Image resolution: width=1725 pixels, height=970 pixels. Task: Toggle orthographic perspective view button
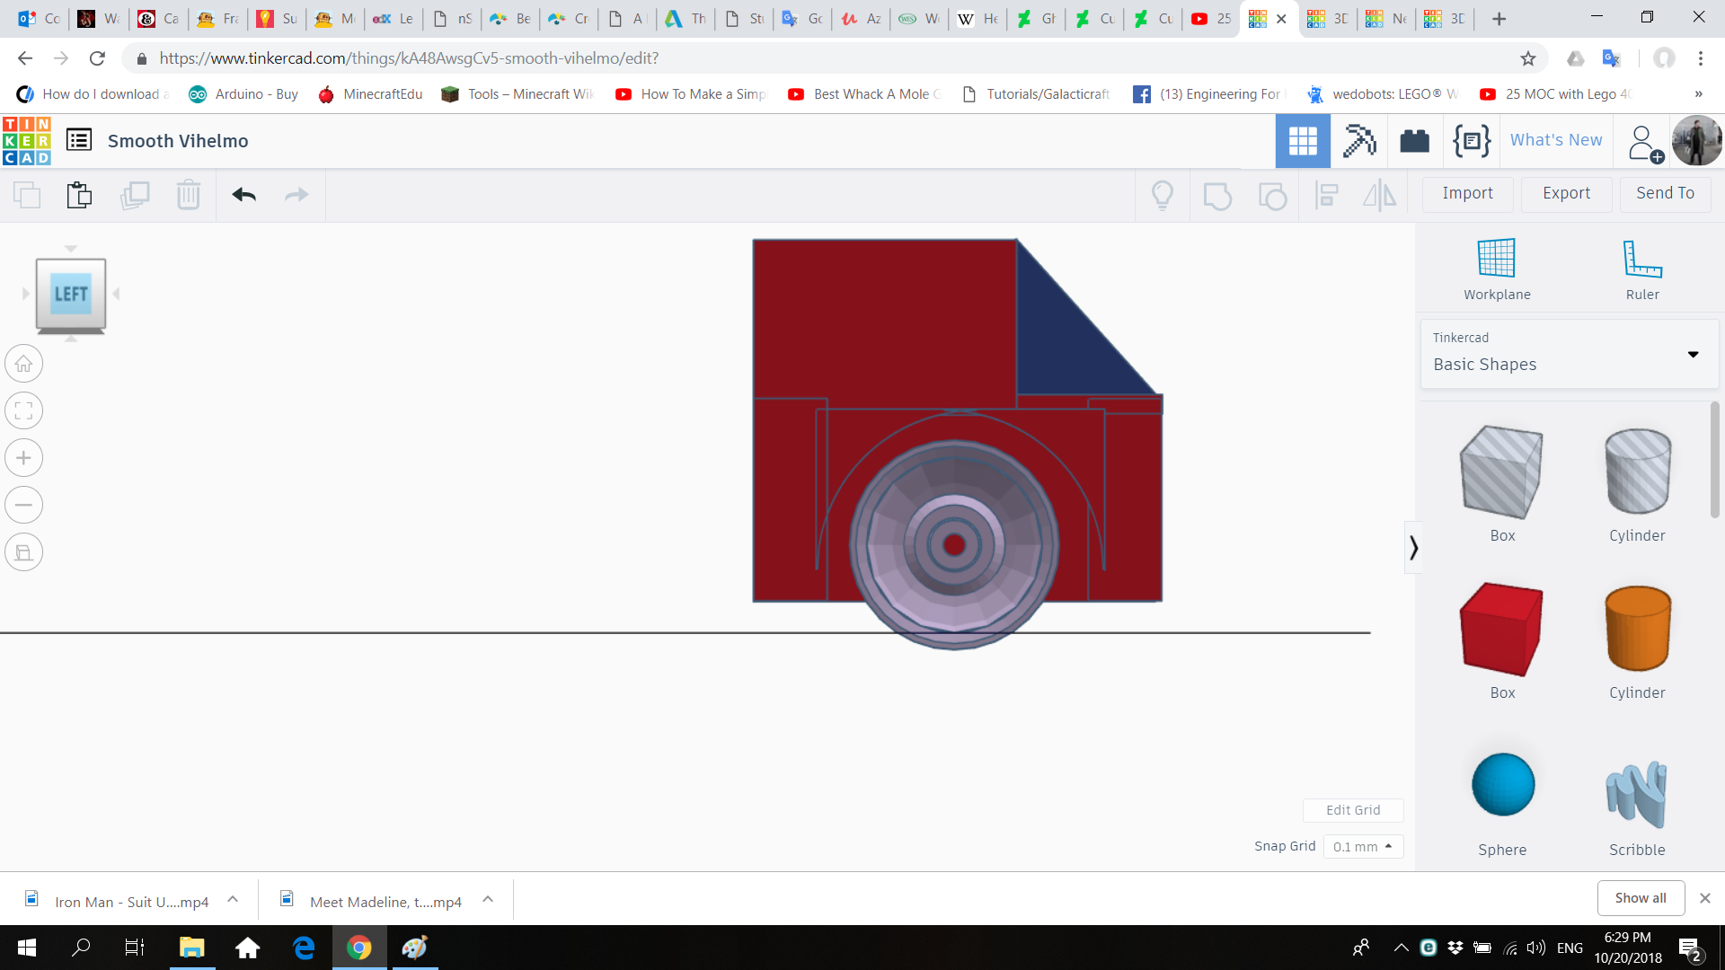(24, 552)
